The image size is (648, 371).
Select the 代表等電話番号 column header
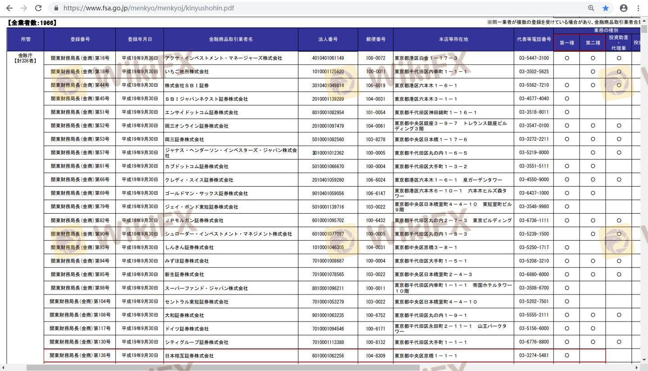click(534, 40)
